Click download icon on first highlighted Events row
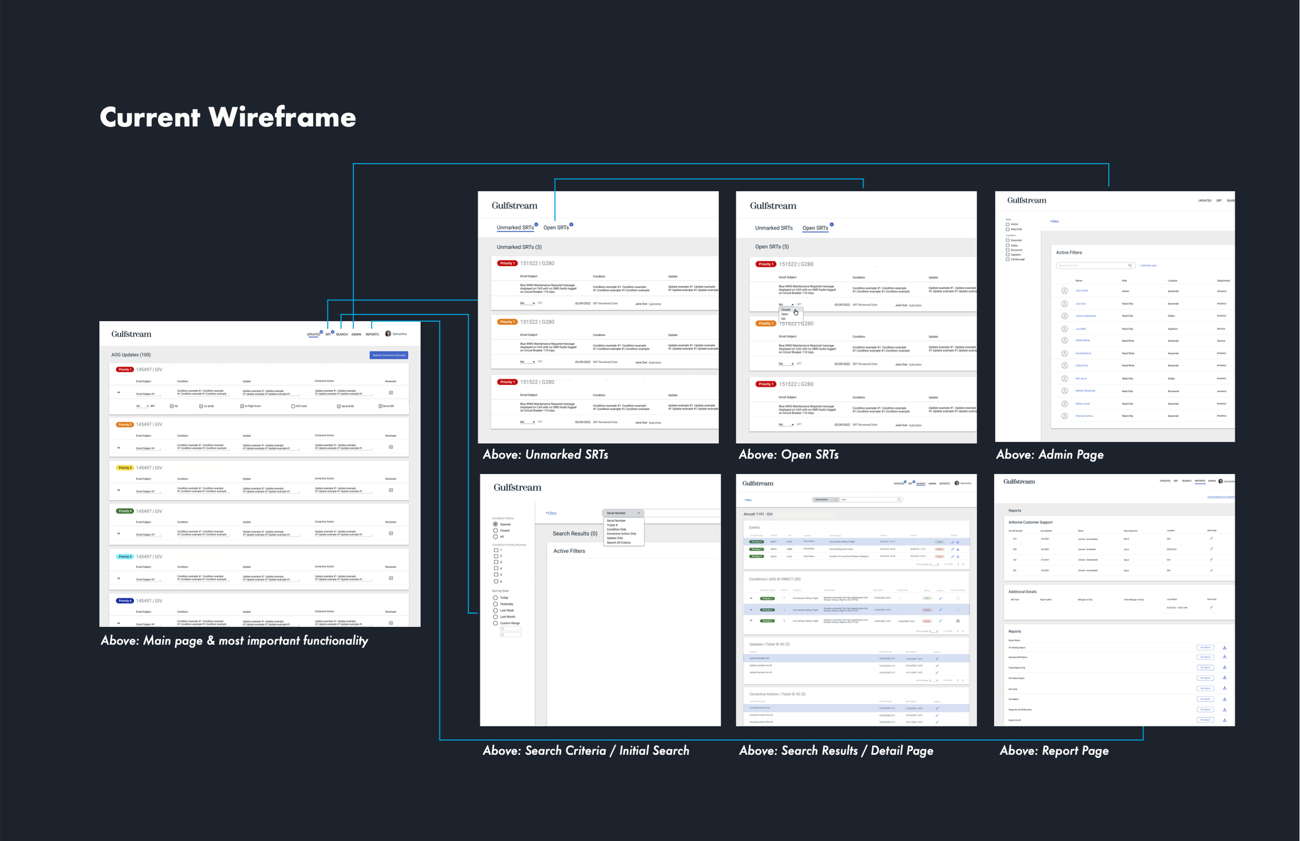The image size is (1300, 841). [x=957, y=542]
